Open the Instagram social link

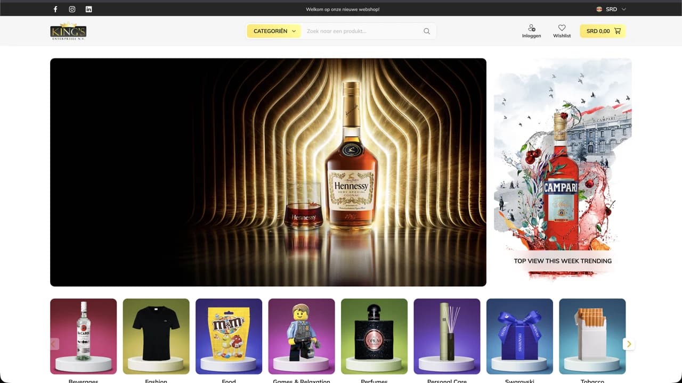(72, 9)
